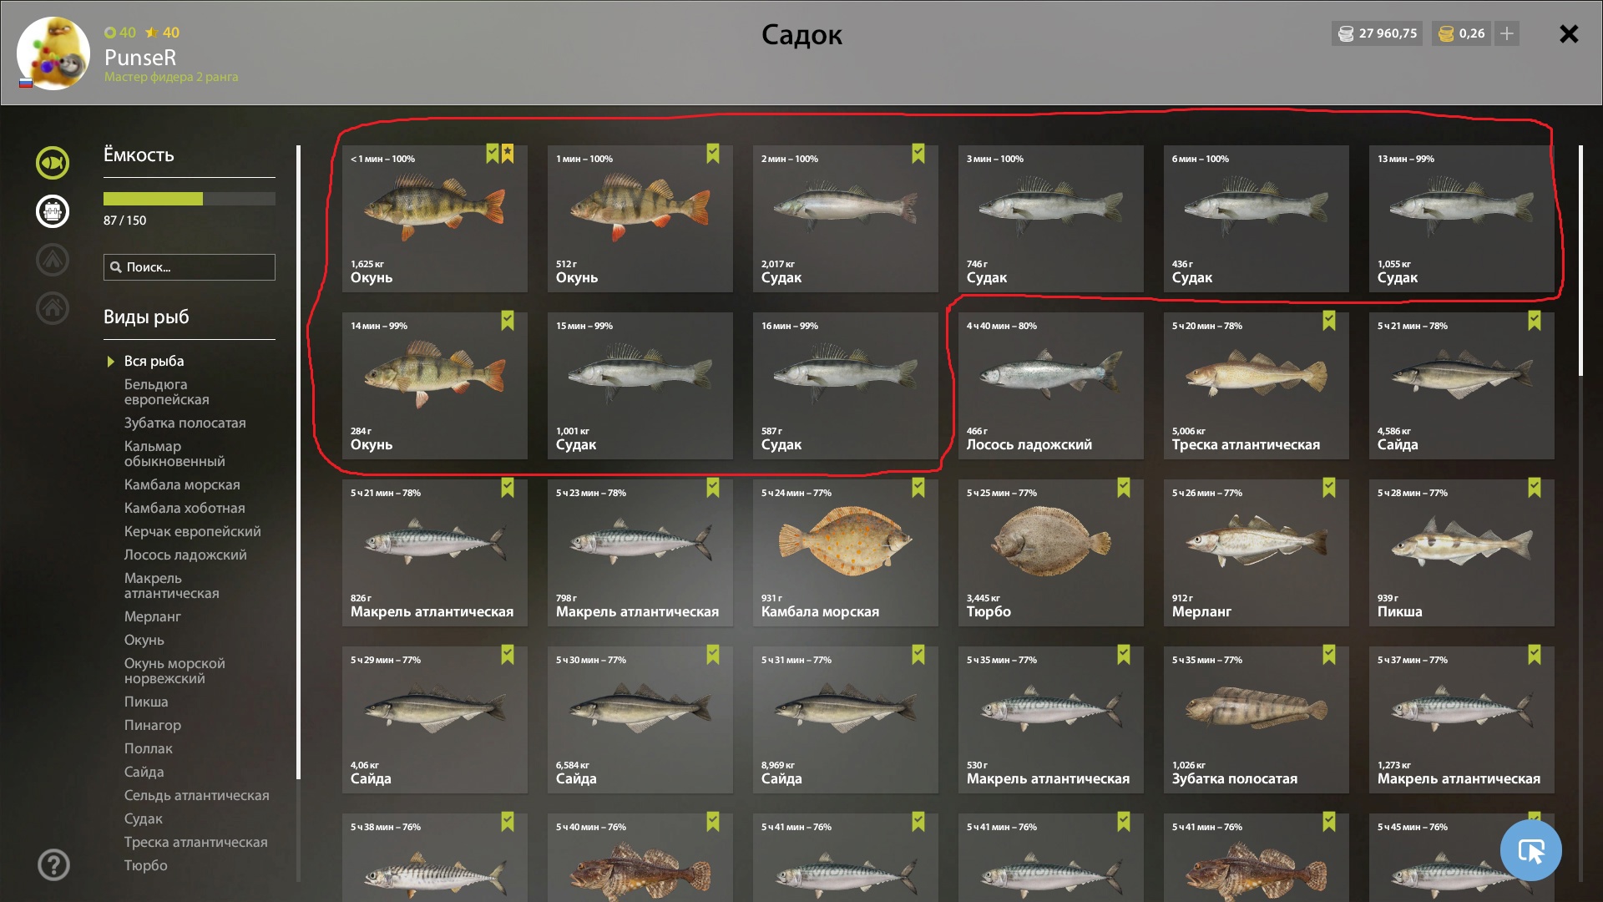Click the greyed tent sidebar icon
Viewport: 1603px width, 902px height.
click(x=52, y=259)
